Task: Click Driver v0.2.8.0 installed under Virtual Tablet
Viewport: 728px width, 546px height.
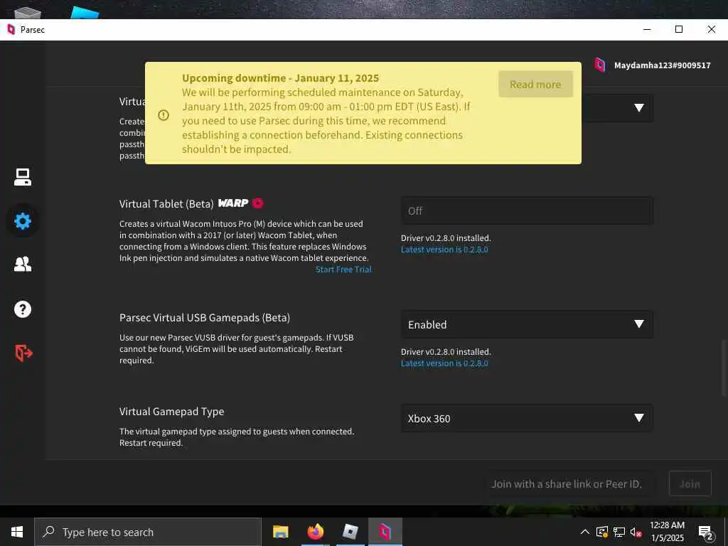Action: 446,237
